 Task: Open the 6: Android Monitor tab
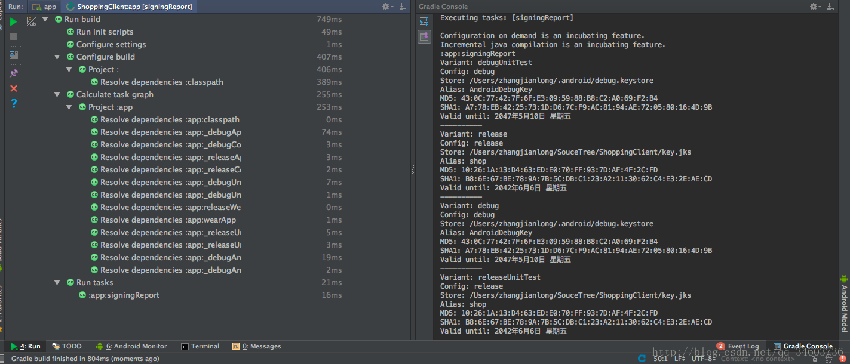(x=132, y=346)
